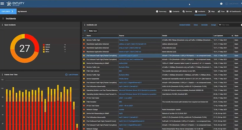Image resolution: width=242 pixels, height=130 pixels.
Task: Select Service Traffic Low incident name
Action: tap(93, 67)
